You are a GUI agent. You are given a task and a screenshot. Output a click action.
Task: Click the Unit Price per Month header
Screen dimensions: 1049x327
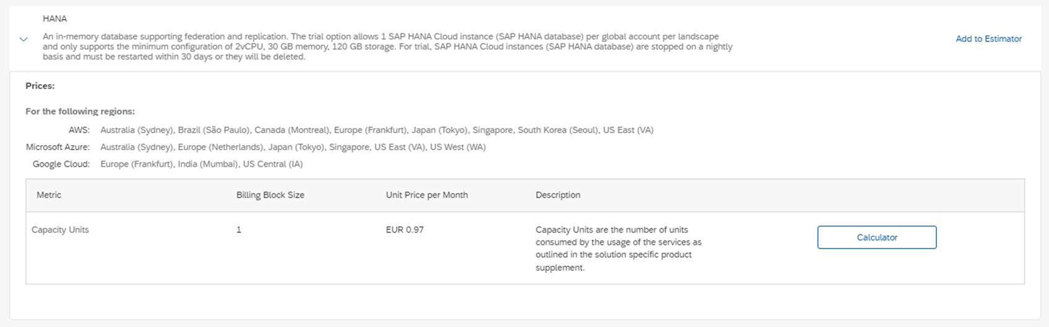tap(427, 195)
